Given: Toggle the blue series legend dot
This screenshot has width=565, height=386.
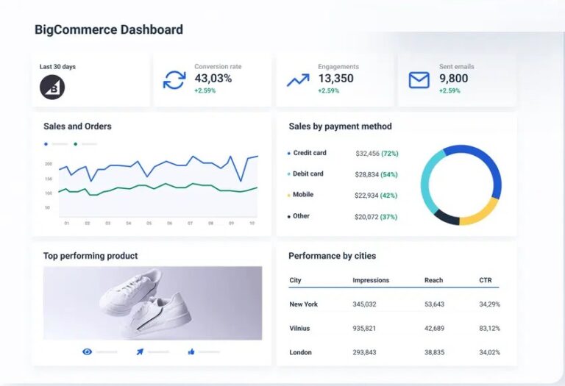Looking at the screenshot, I should point(46,144).
